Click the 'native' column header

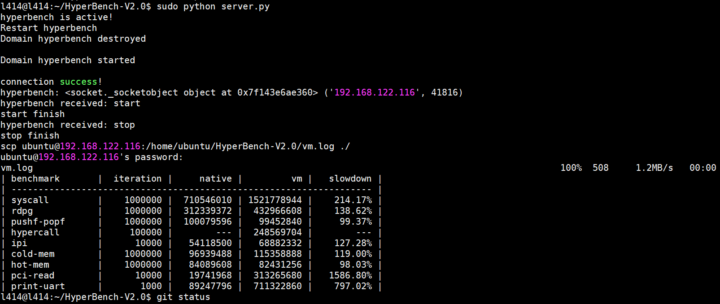pos(215,178)
